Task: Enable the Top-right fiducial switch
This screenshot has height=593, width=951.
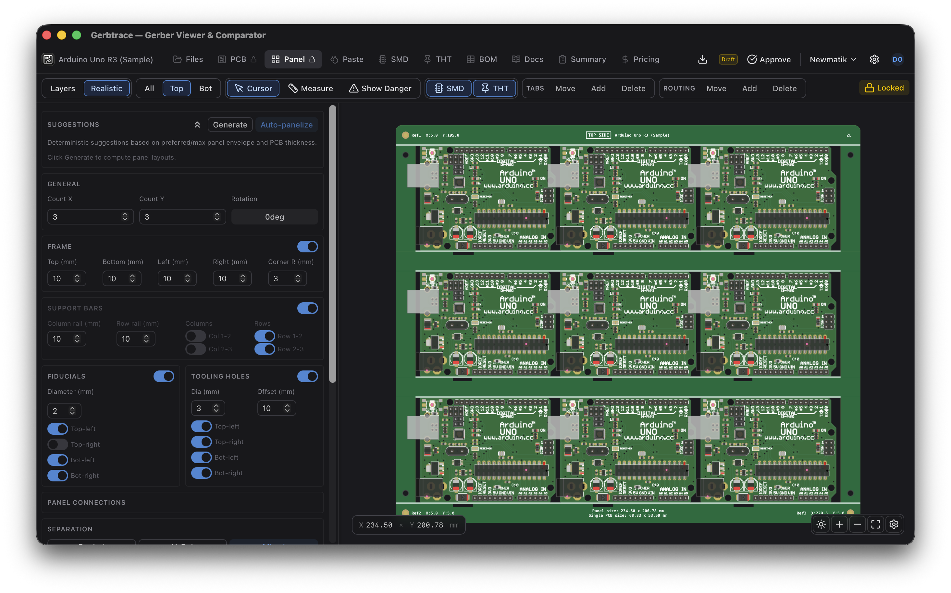Action: click(58, 444)
